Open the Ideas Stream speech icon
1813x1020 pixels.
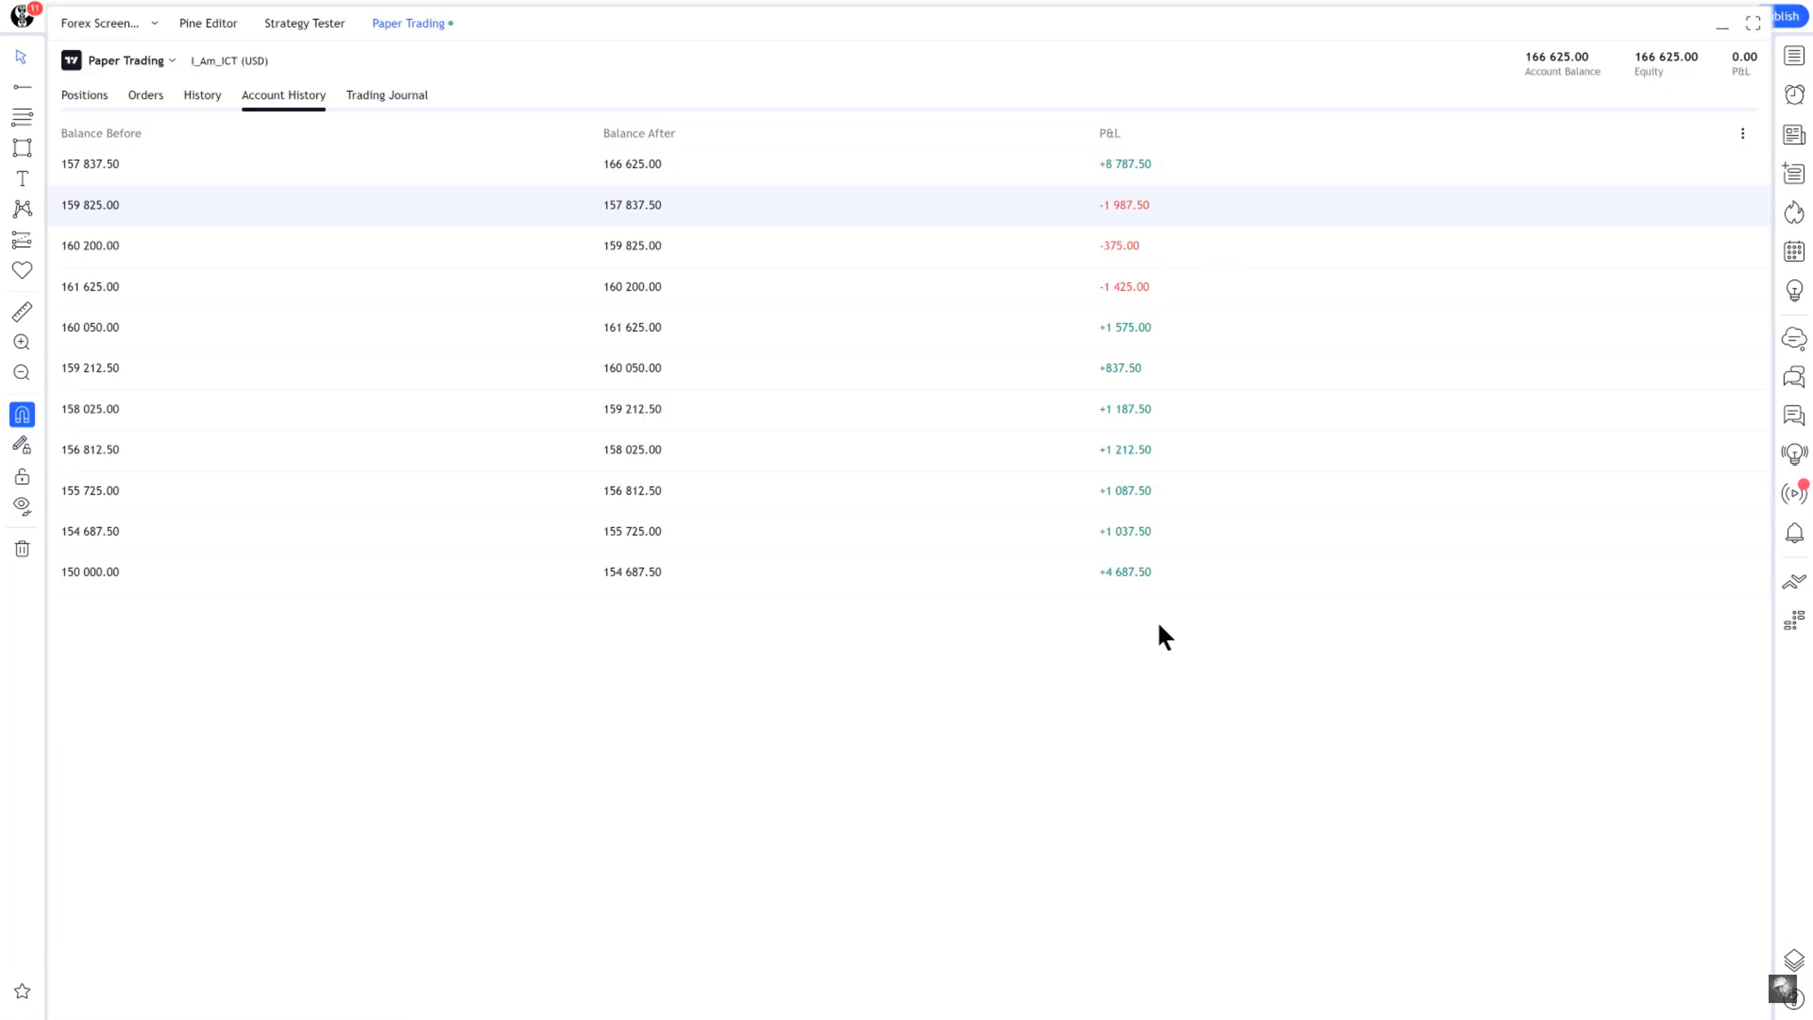coord(1794,416)
